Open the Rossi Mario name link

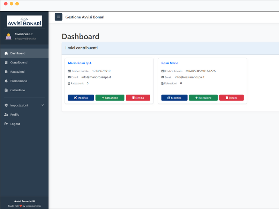[x=170, y=63]
